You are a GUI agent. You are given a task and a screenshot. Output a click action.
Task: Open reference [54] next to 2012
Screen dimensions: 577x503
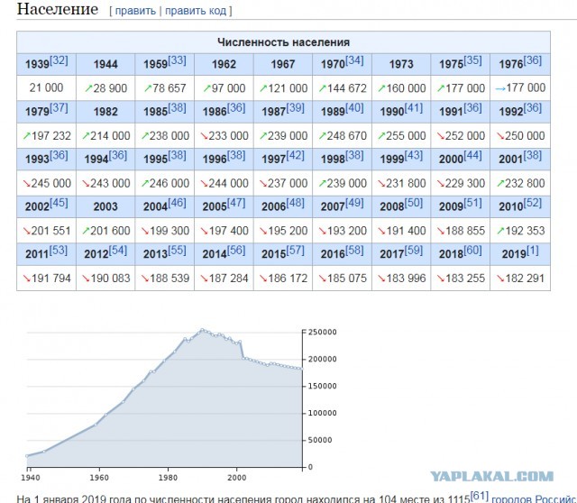pyautogui.click(x=118, y=251)
